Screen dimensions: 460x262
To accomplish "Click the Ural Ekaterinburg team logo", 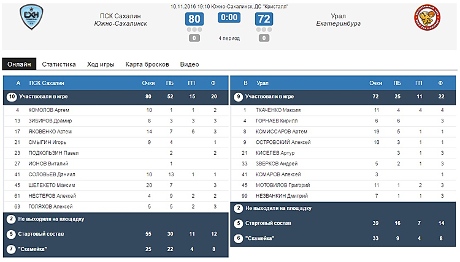I will pyautogui.click(x=427, y=18).
